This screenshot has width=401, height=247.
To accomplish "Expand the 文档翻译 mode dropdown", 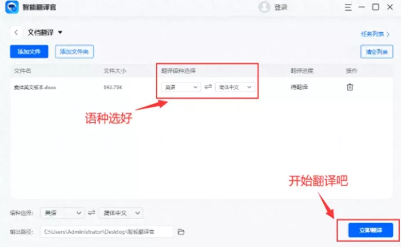I will [x=60, y=32].
